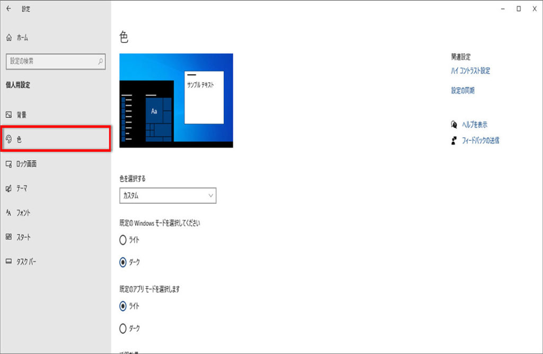Viewport: 543px width, 354px height.
Task: Click フィードバックの送信 link
Action: pos(479,141)
